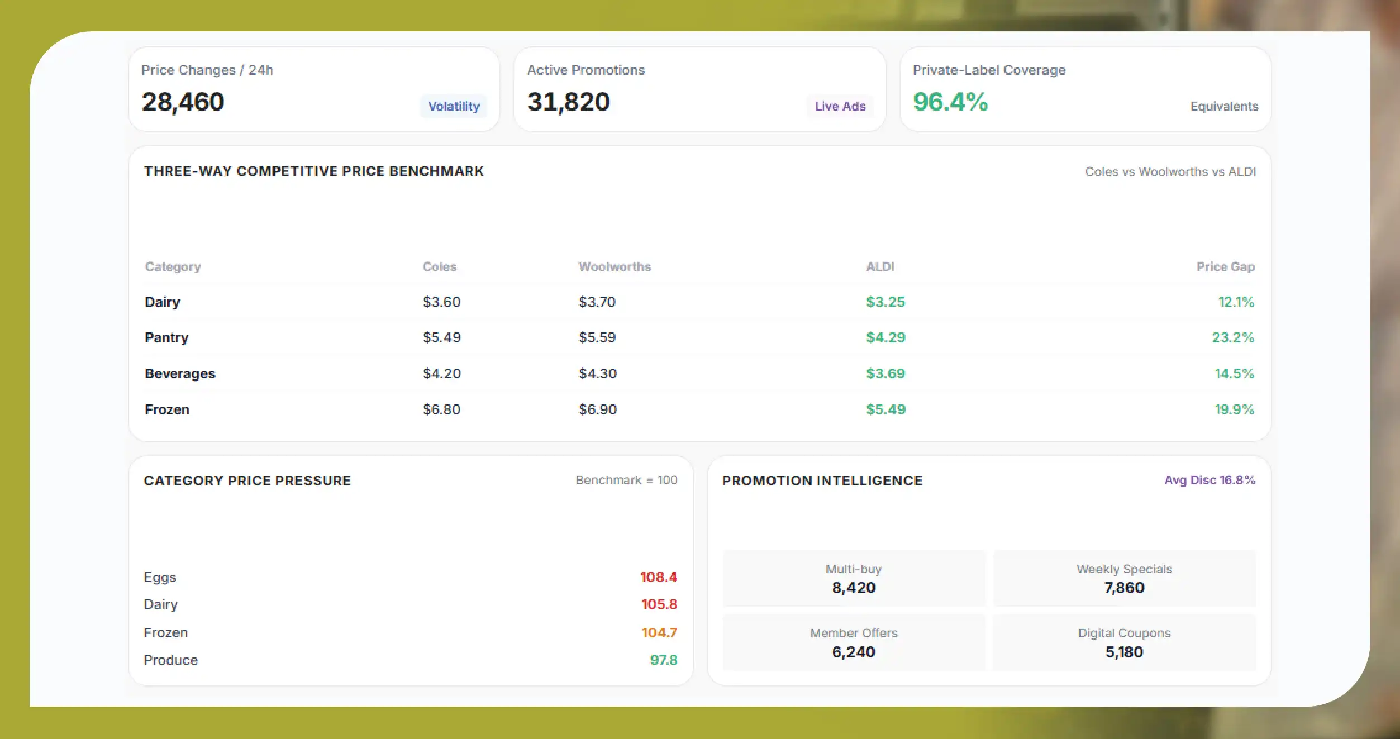Select the 28,460 price changes value
This screenshot has height=739, width=1400.
[183, 102]
